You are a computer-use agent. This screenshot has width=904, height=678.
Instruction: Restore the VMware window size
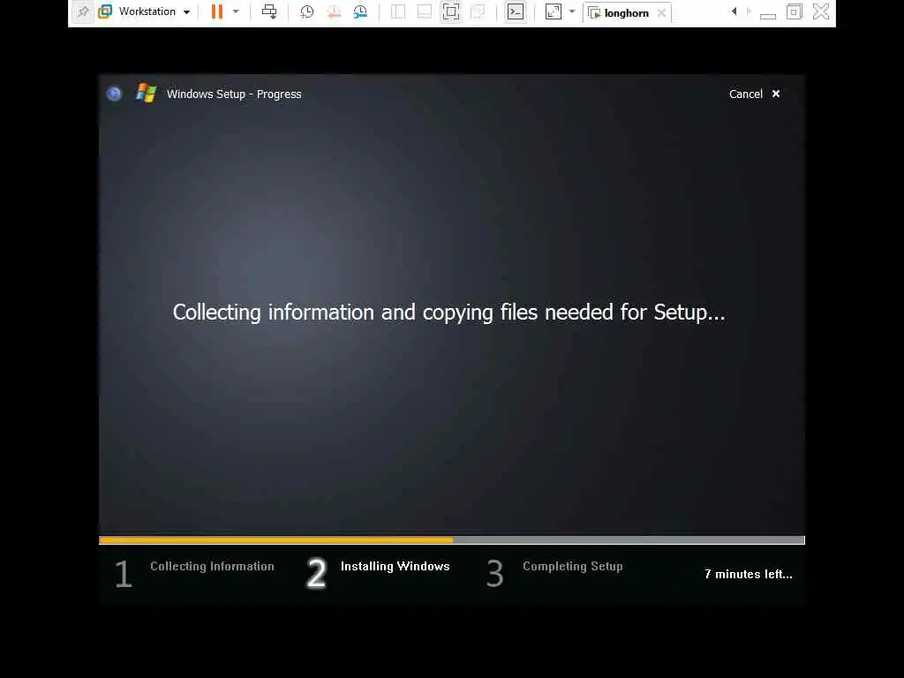click(x=794, y=11)
